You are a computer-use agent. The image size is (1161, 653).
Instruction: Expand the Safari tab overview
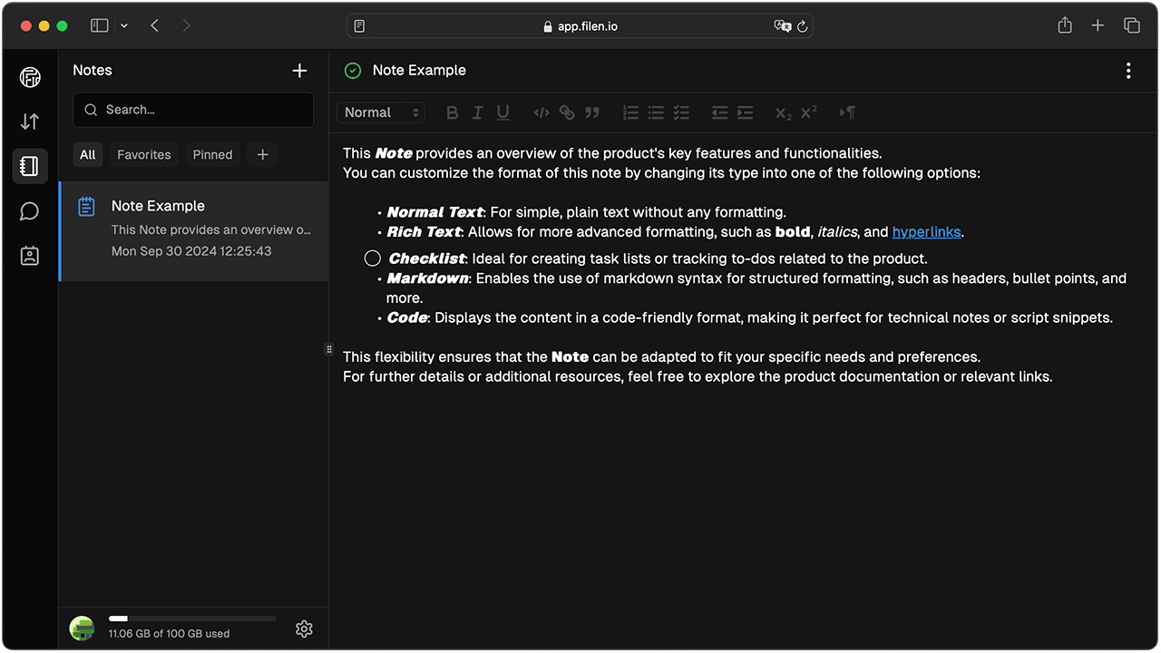1131,26
